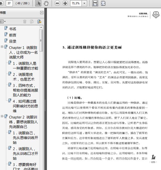
Task: Click the zoom out minus button
Action: tap(57, 3)
